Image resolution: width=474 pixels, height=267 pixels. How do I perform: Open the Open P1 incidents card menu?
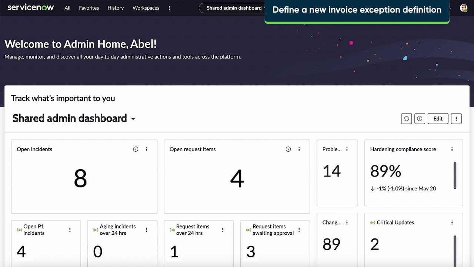pyautogui.click(x=70, y=230)
